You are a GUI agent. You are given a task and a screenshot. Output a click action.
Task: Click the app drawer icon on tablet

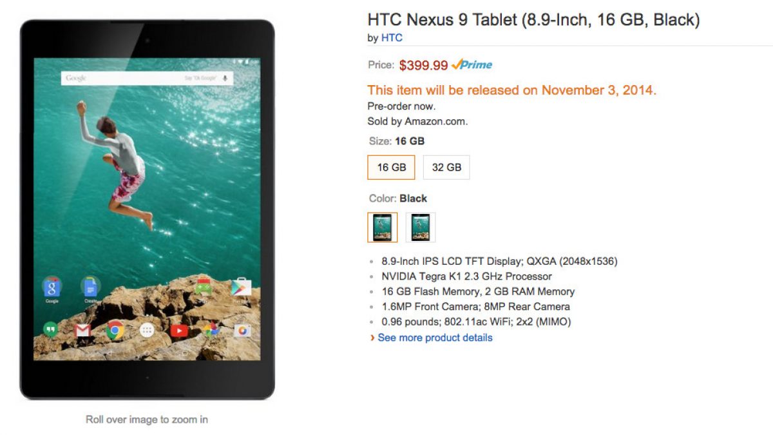[x=147, y=331]
